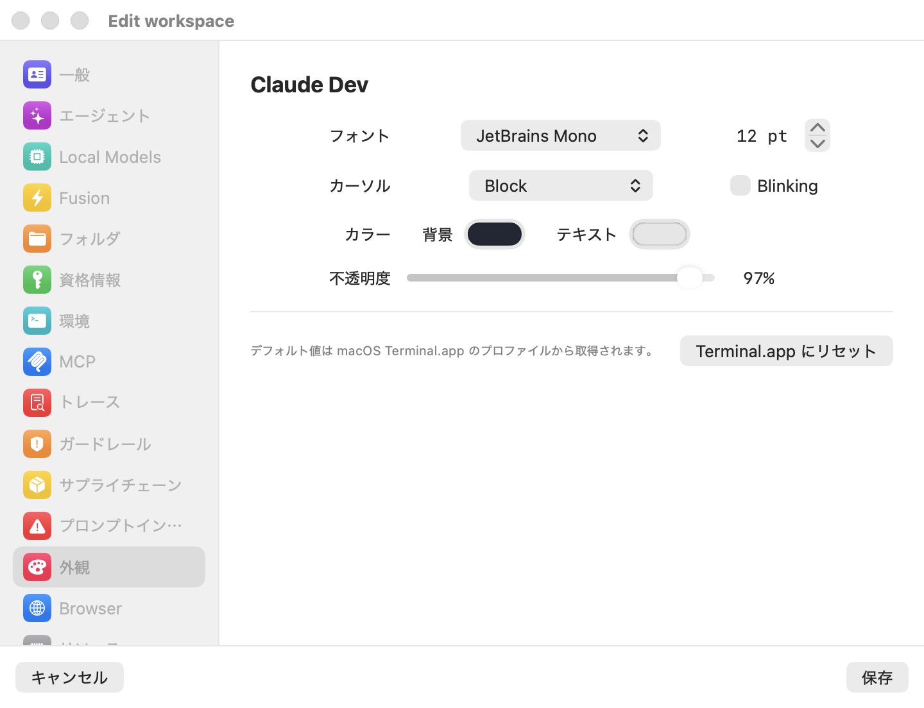924x708 pixels.
Task: Click the 保存 button
Action: click(x=877, y=677)
